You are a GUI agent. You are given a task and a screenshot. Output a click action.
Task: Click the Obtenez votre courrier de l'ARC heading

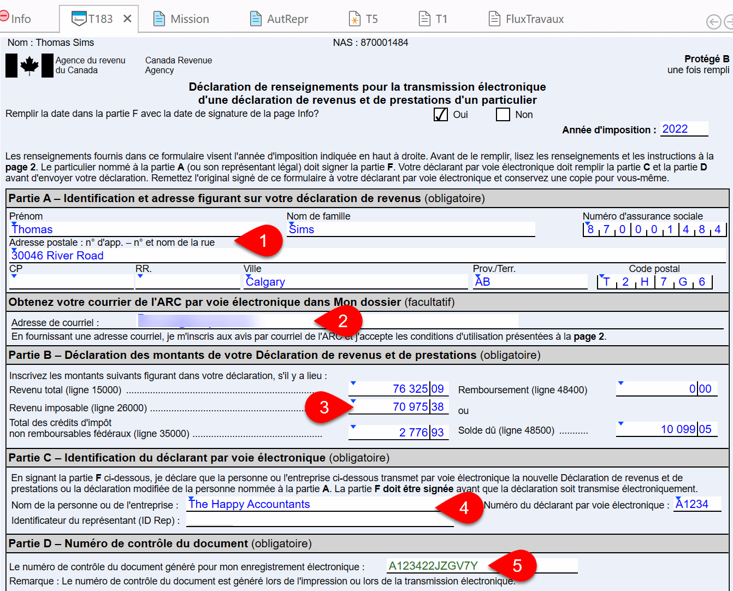(232, 302)
